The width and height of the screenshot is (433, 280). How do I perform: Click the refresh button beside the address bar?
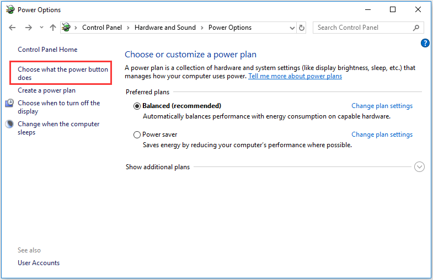coord(302,28)
